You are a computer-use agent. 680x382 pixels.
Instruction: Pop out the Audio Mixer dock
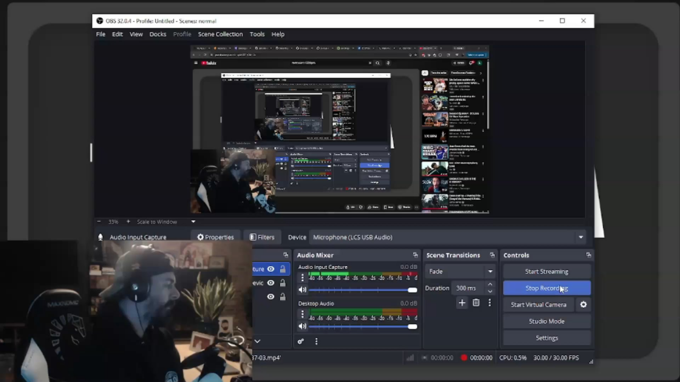pos(415,255)
